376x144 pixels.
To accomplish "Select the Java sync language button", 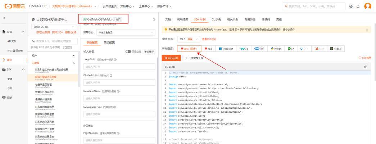I will (208, 49).
